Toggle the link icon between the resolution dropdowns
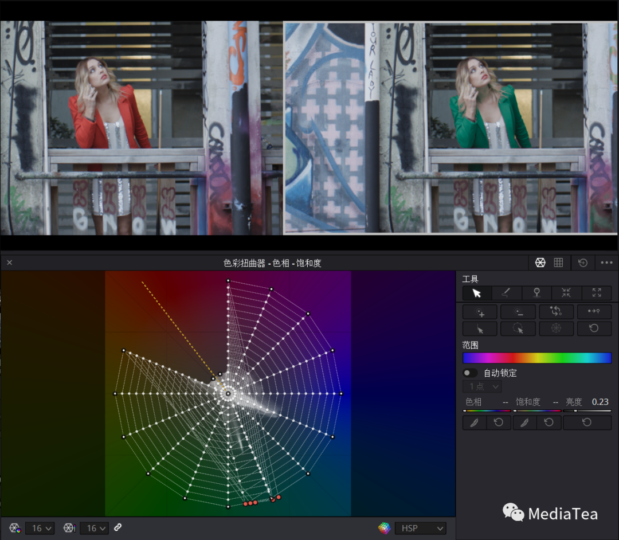The width and height of the screenshot is (619, 540). pos(118,527)
